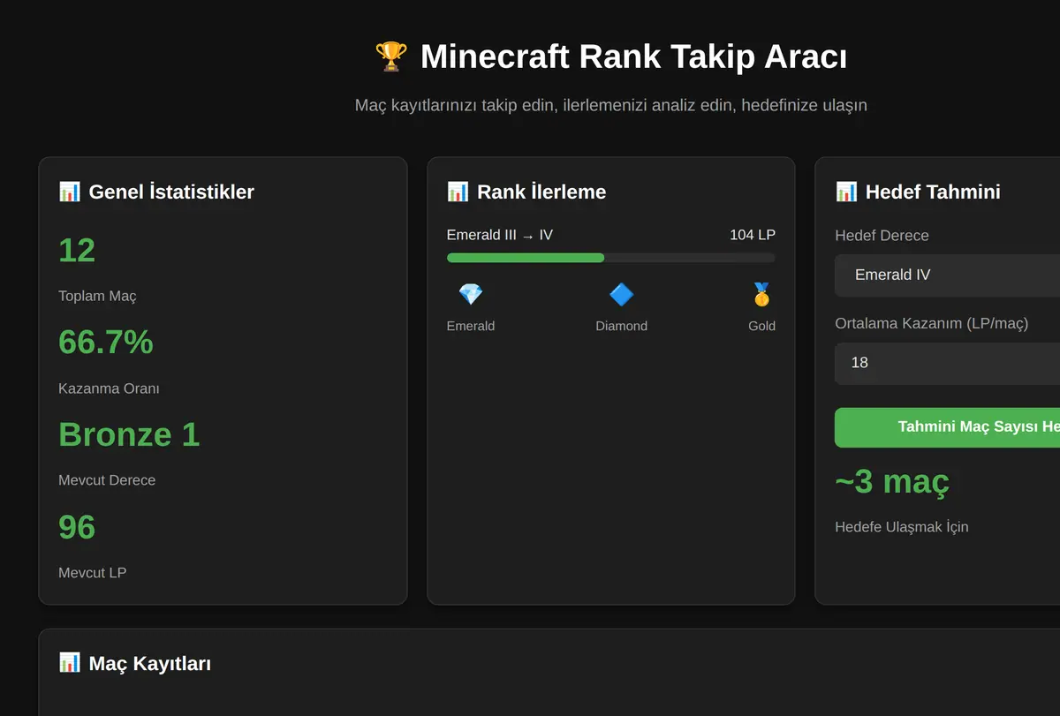
Task: Click the subtitle text about Maç kayıtlarınızı
Action: tap(611, 105)
